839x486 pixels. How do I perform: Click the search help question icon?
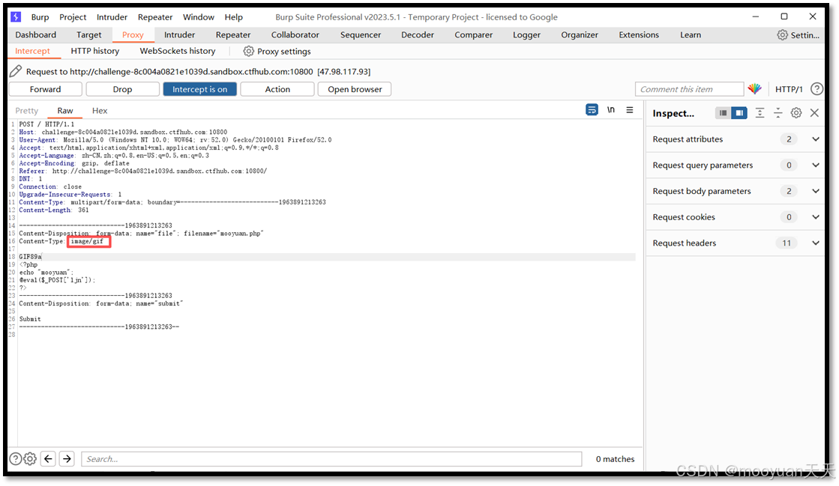pyautogui.click(x=16, y=459)
